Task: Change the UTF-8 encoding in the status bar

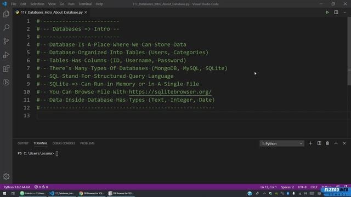Action: point(302,187)
